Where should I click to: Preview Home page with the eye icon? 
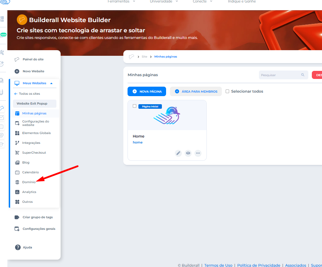(188, 153)
